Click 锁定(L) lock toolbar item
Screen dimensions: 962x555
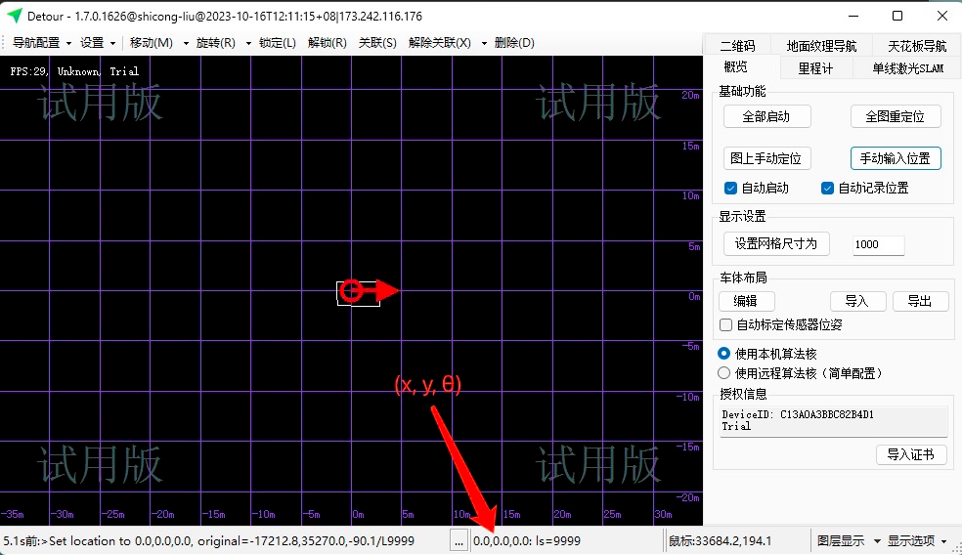pos(278,43)
